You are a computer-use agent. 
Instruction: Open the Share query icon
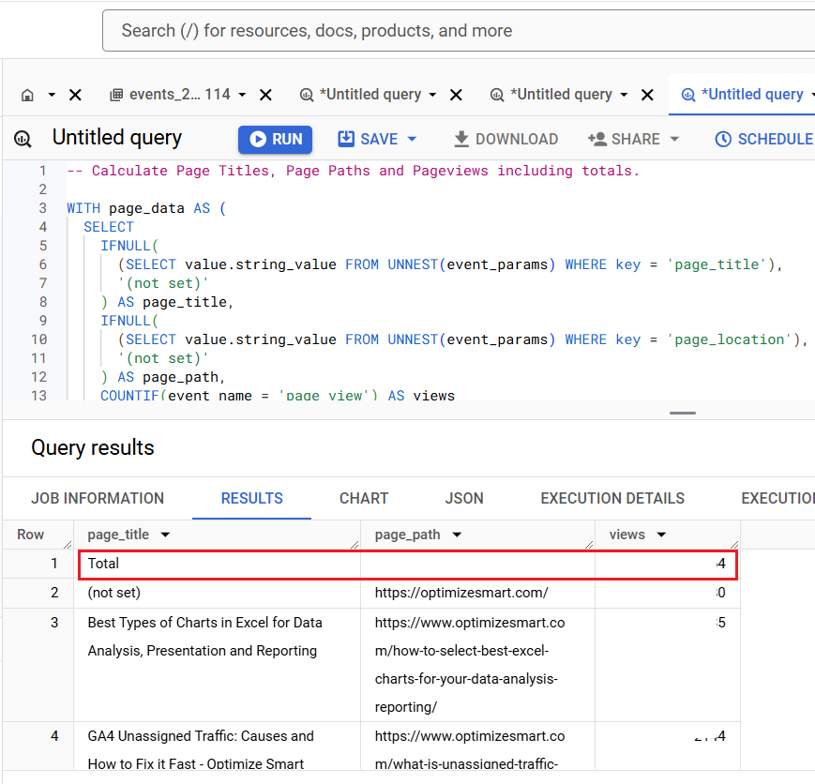pos(598,139)
